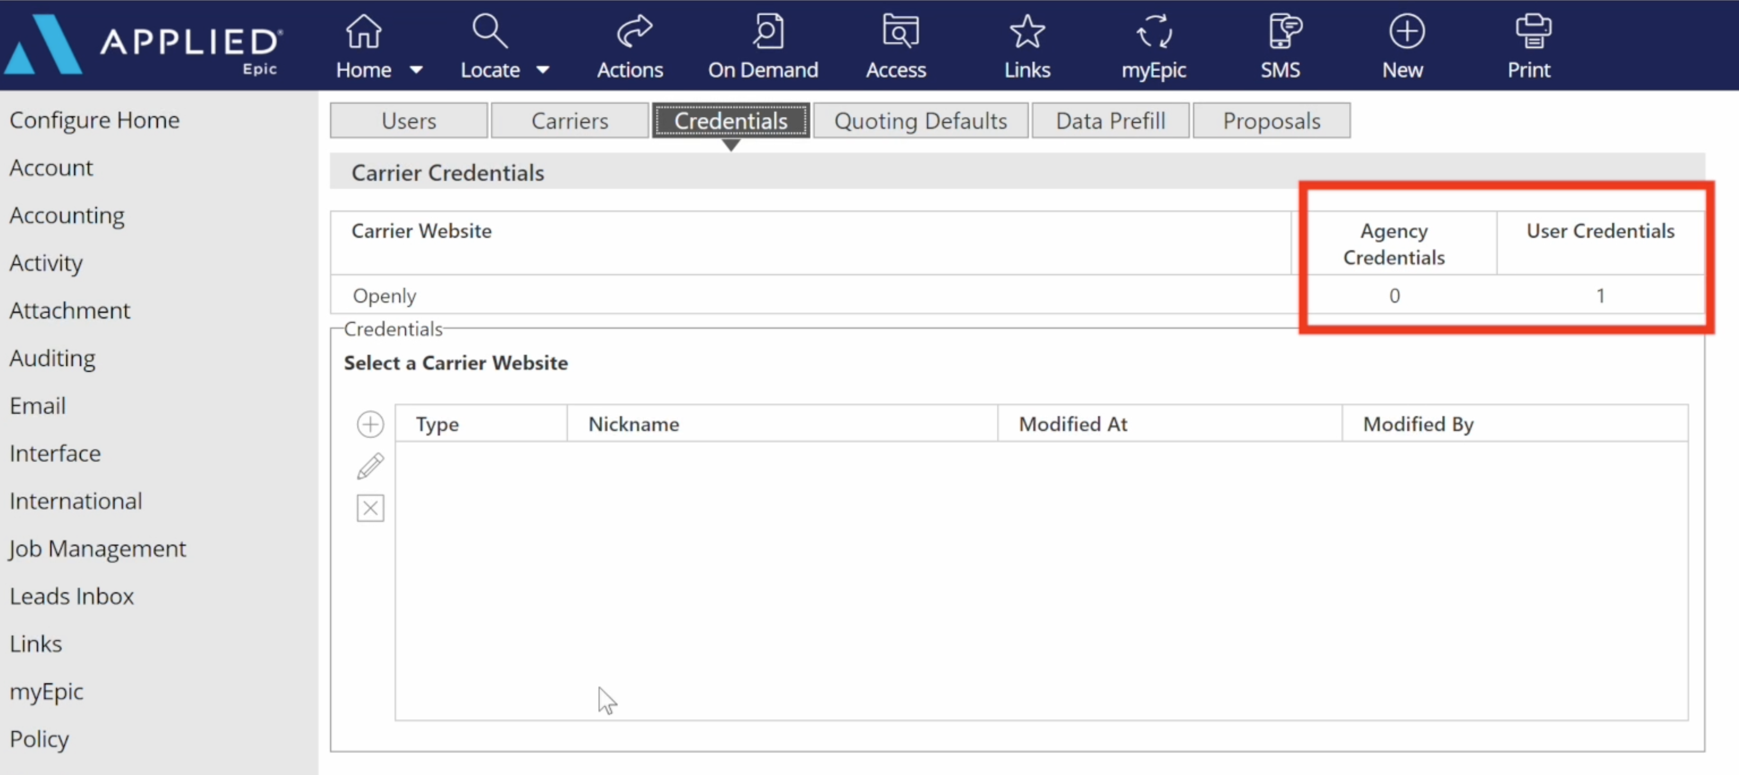1739x775 pixels.
Task: Click the Applied Epic logo
Action: [x=144, y=44]
